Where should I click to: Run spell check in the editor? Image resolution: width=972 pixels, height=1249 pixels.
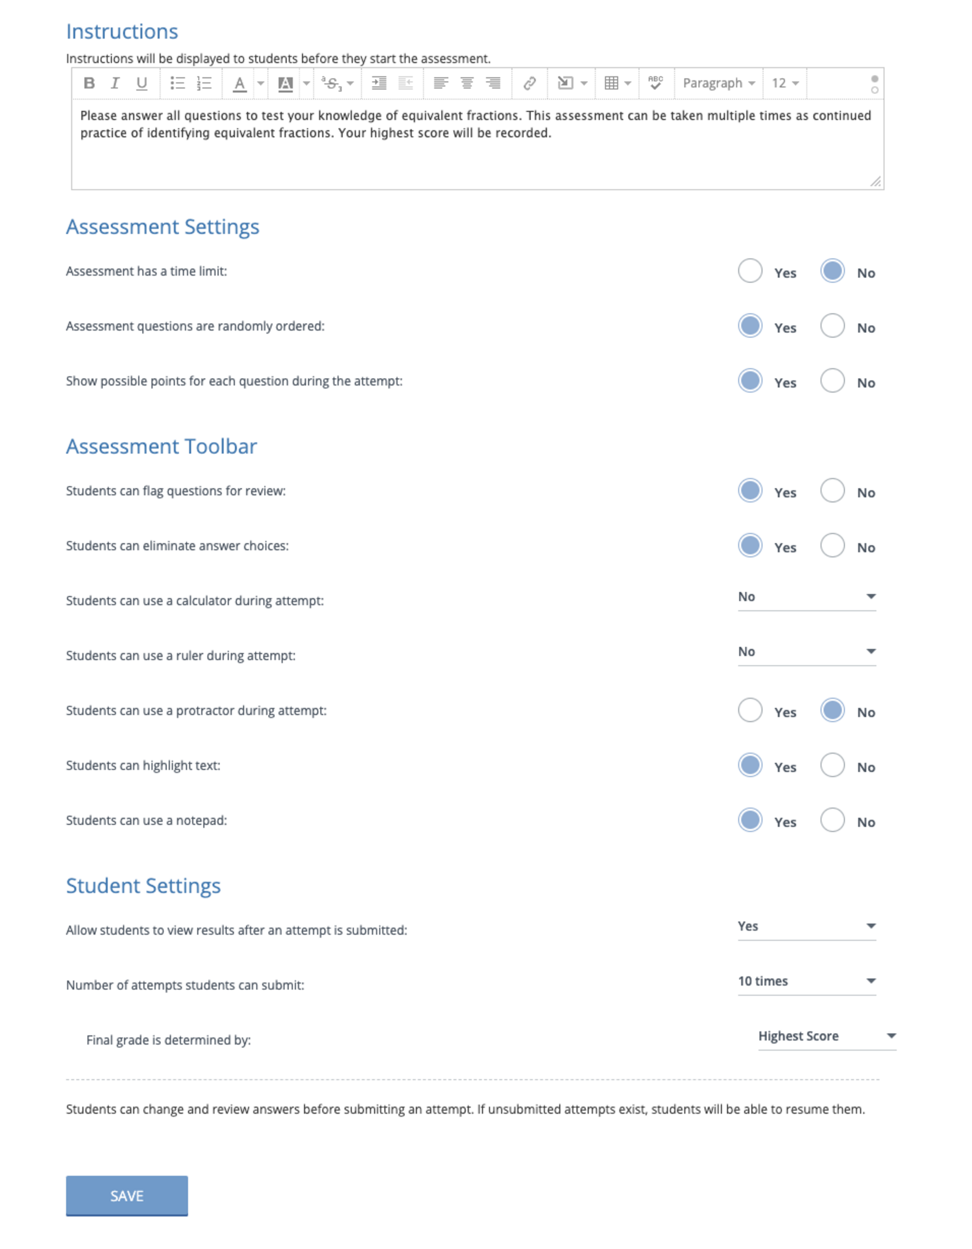pos(656,84)
